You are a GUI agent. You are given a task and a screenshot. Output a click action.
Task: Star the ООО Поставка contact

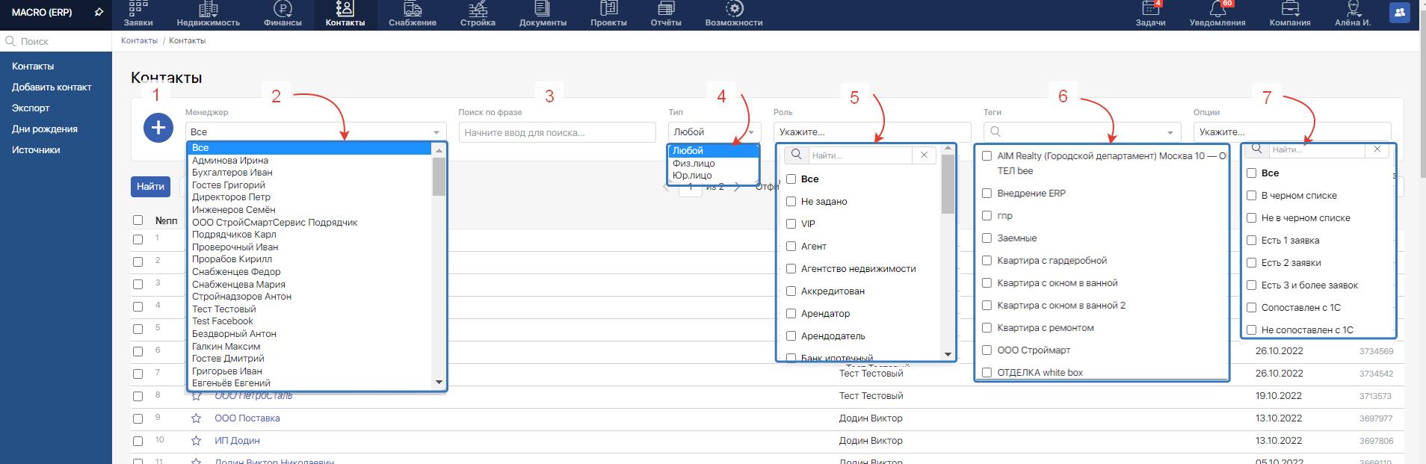click(196, 418)
